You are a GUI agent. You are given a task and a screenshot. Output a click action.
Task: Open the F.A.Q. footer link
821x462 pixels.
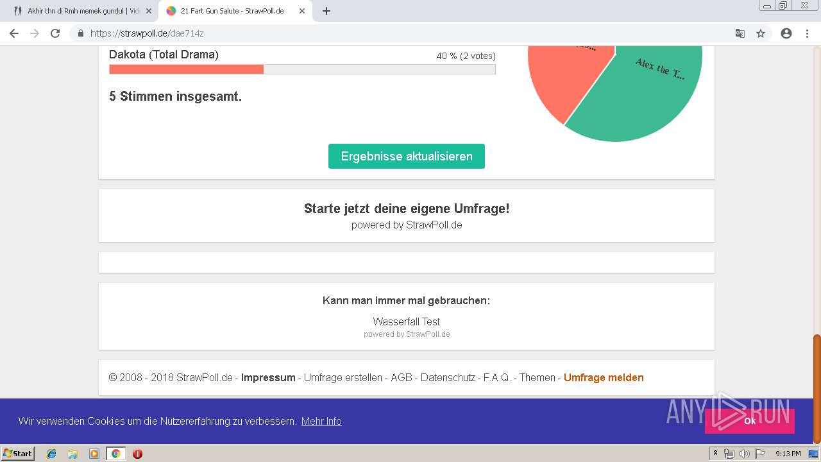[x=497, y=377]
